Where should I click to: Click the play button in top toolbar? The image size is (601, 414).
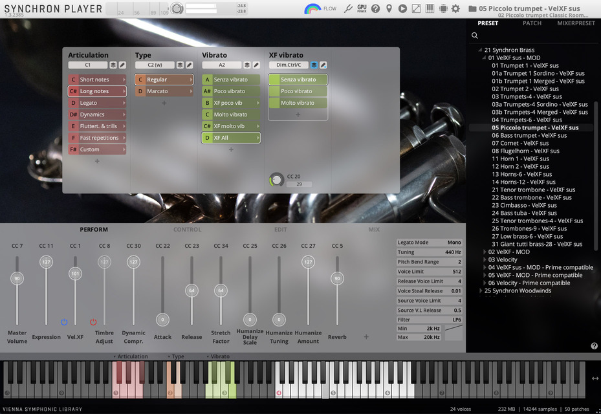(402, 8)
